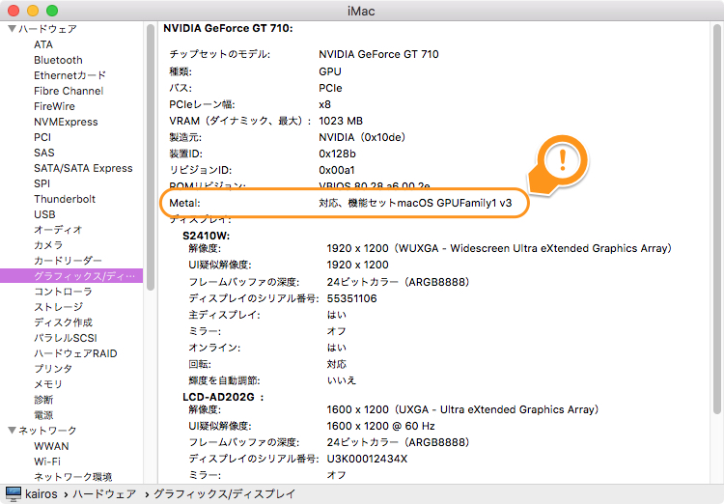Select Wi-Fi under ネットワーク
This screenshot has height=504, width=724.
(47, 462)
